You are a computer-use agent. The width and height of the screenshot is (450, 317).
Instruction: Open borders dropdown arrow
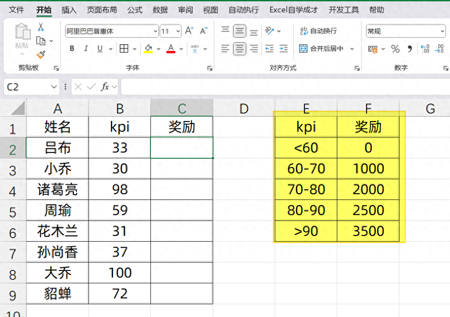pos(134,49)
